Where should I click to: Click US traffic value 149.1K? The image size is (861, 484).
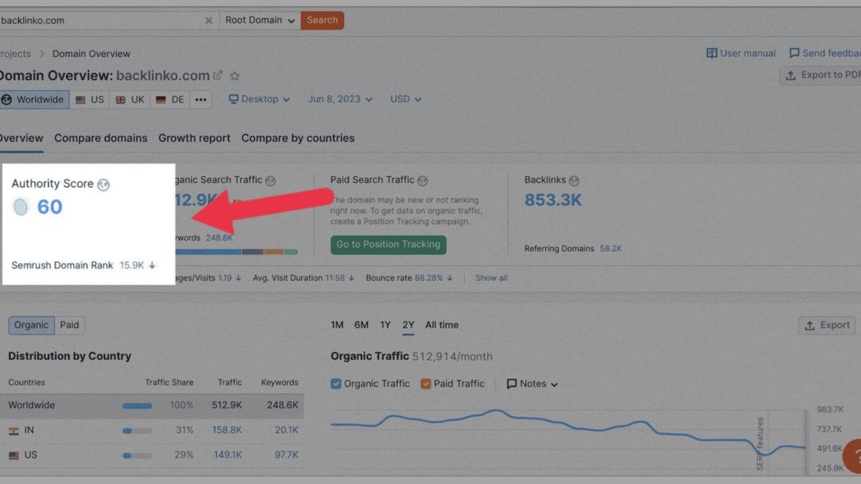tap(227, 455)
